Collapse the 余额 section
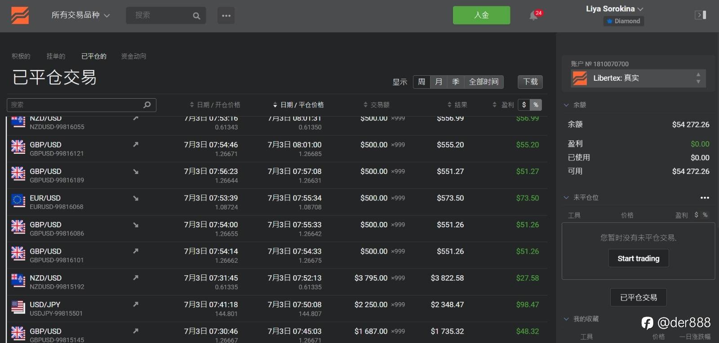This screenshot has height=343, width=719. click(x=567, y=105)
